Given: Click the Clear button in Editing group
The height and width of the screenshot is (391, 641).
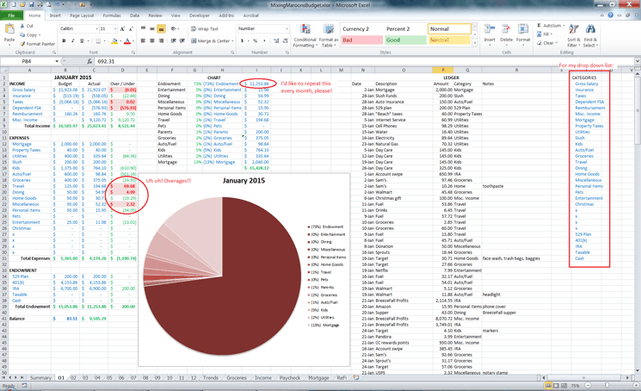Looking at the screenshot, I should pyautogui.click(x=546, y=43).
